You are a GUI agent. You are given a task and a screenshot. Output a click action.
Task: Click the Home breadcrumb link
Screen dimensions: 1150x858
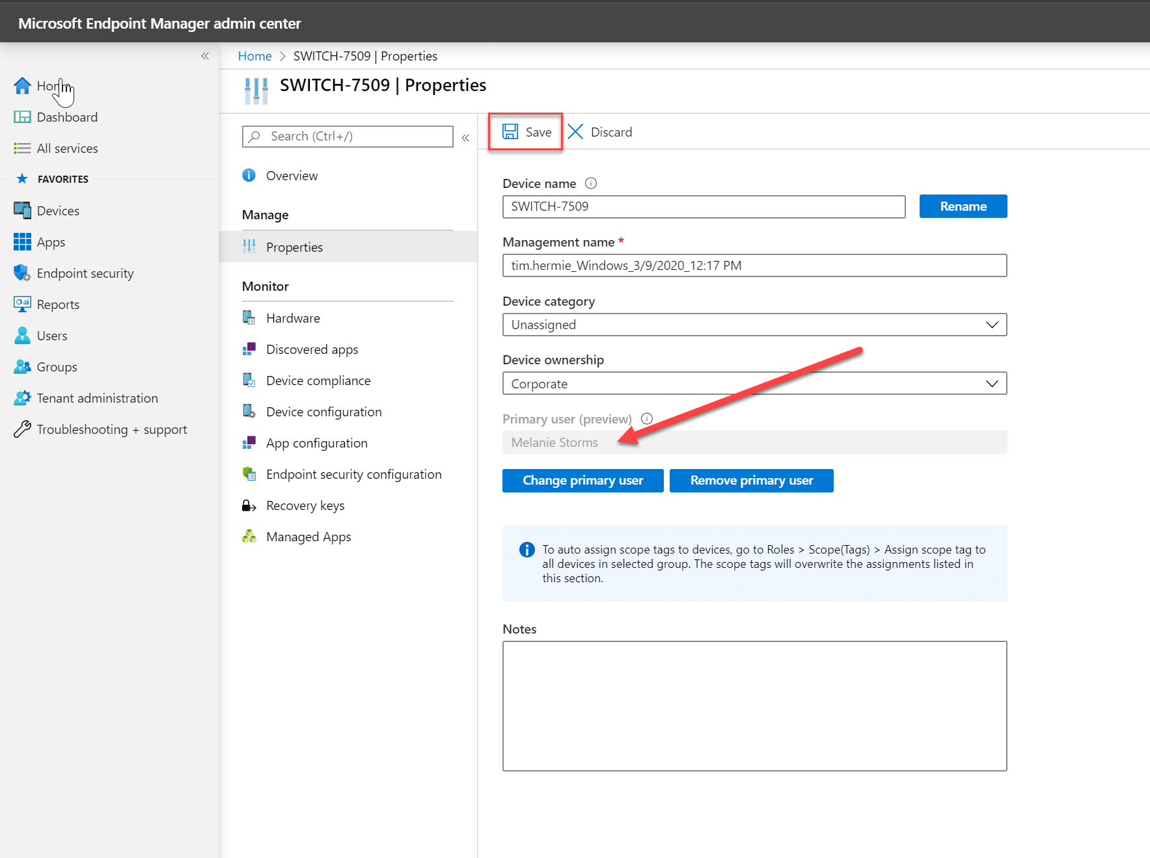[x=254, y=56]
